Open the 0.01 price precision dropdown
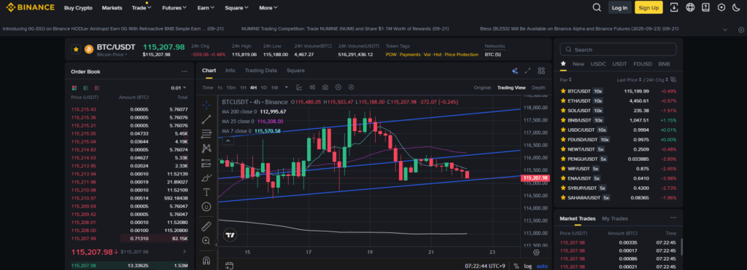Screen dimensions: 747x270 click(x=178, y=88)
